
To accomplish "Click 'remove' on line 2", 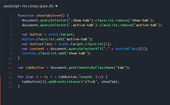I will tap(122, 20).
